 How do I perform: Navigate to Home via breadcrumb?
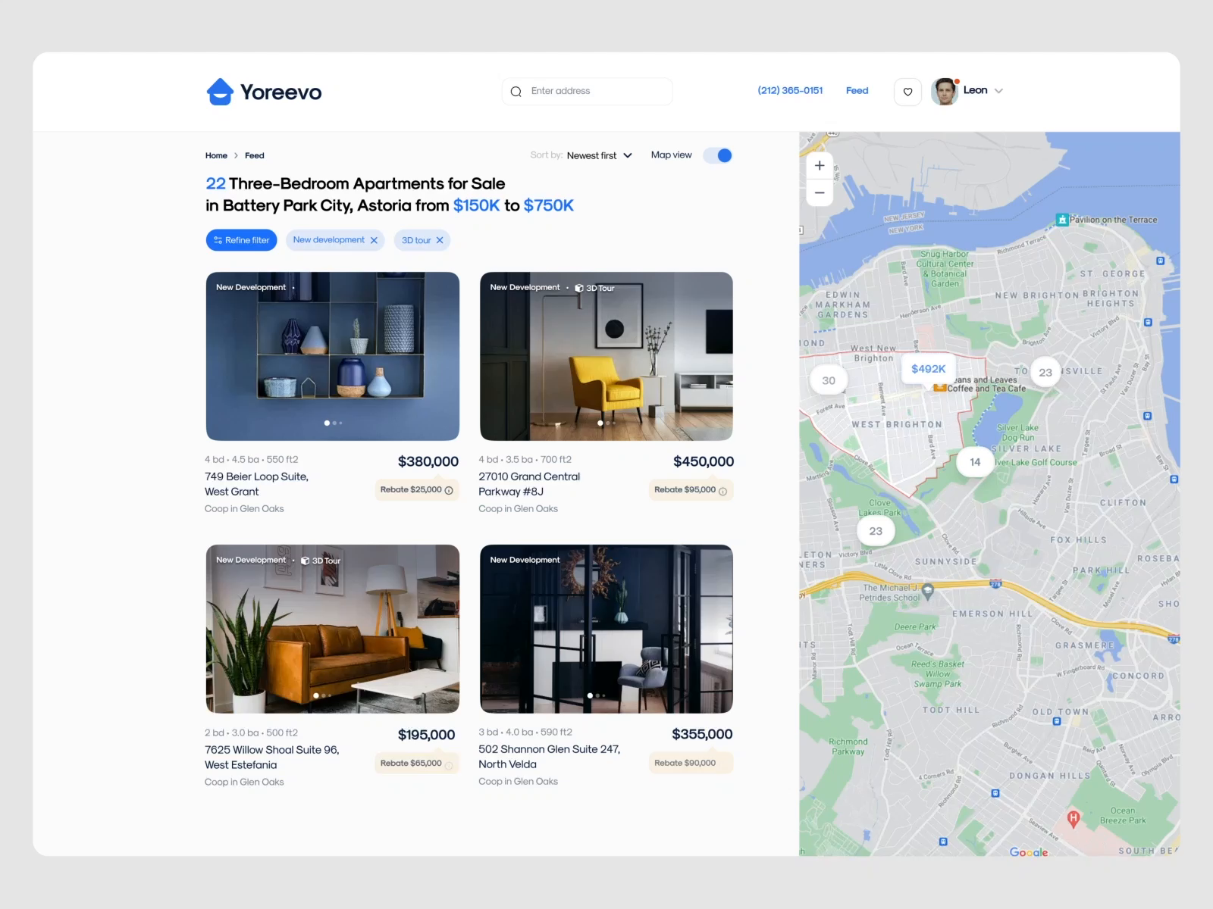pos(216,155)
